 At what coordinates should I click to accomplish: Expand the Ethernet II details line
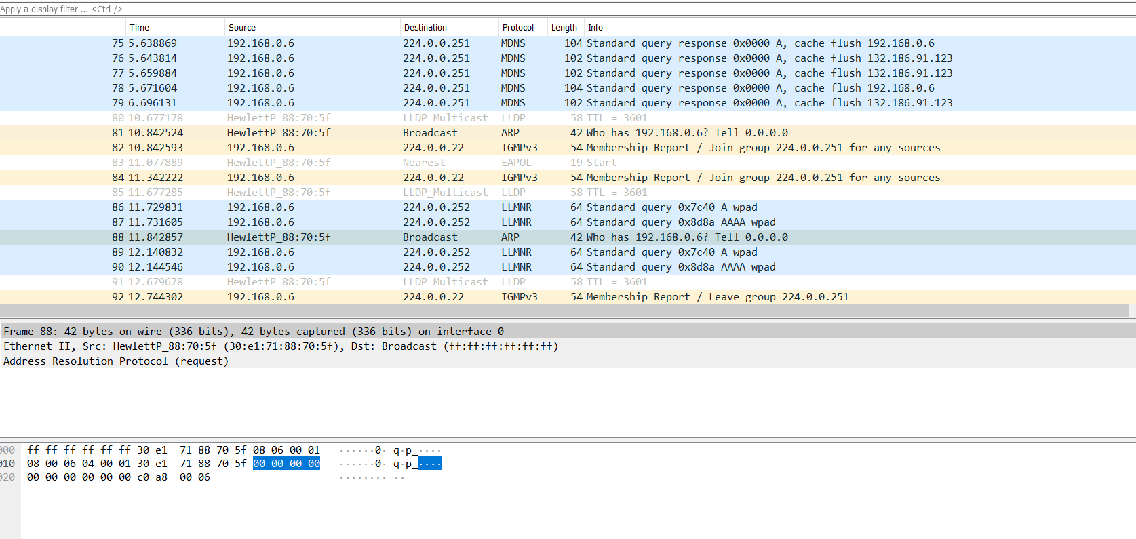click(568, 346)
